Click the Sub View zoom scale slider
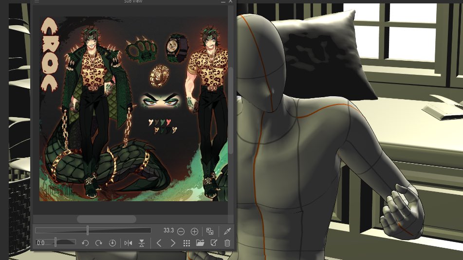 tap(93, 230)
